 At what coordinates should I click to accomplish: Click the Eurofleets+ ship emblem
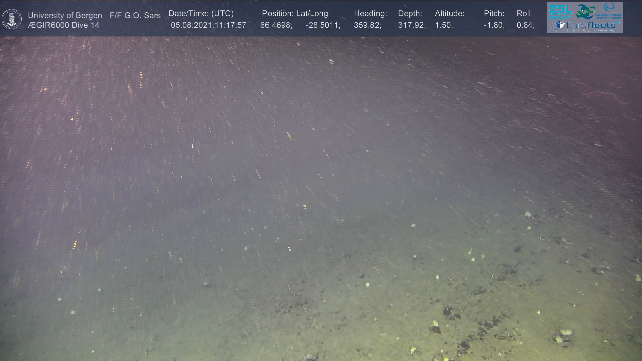(557, 26)
